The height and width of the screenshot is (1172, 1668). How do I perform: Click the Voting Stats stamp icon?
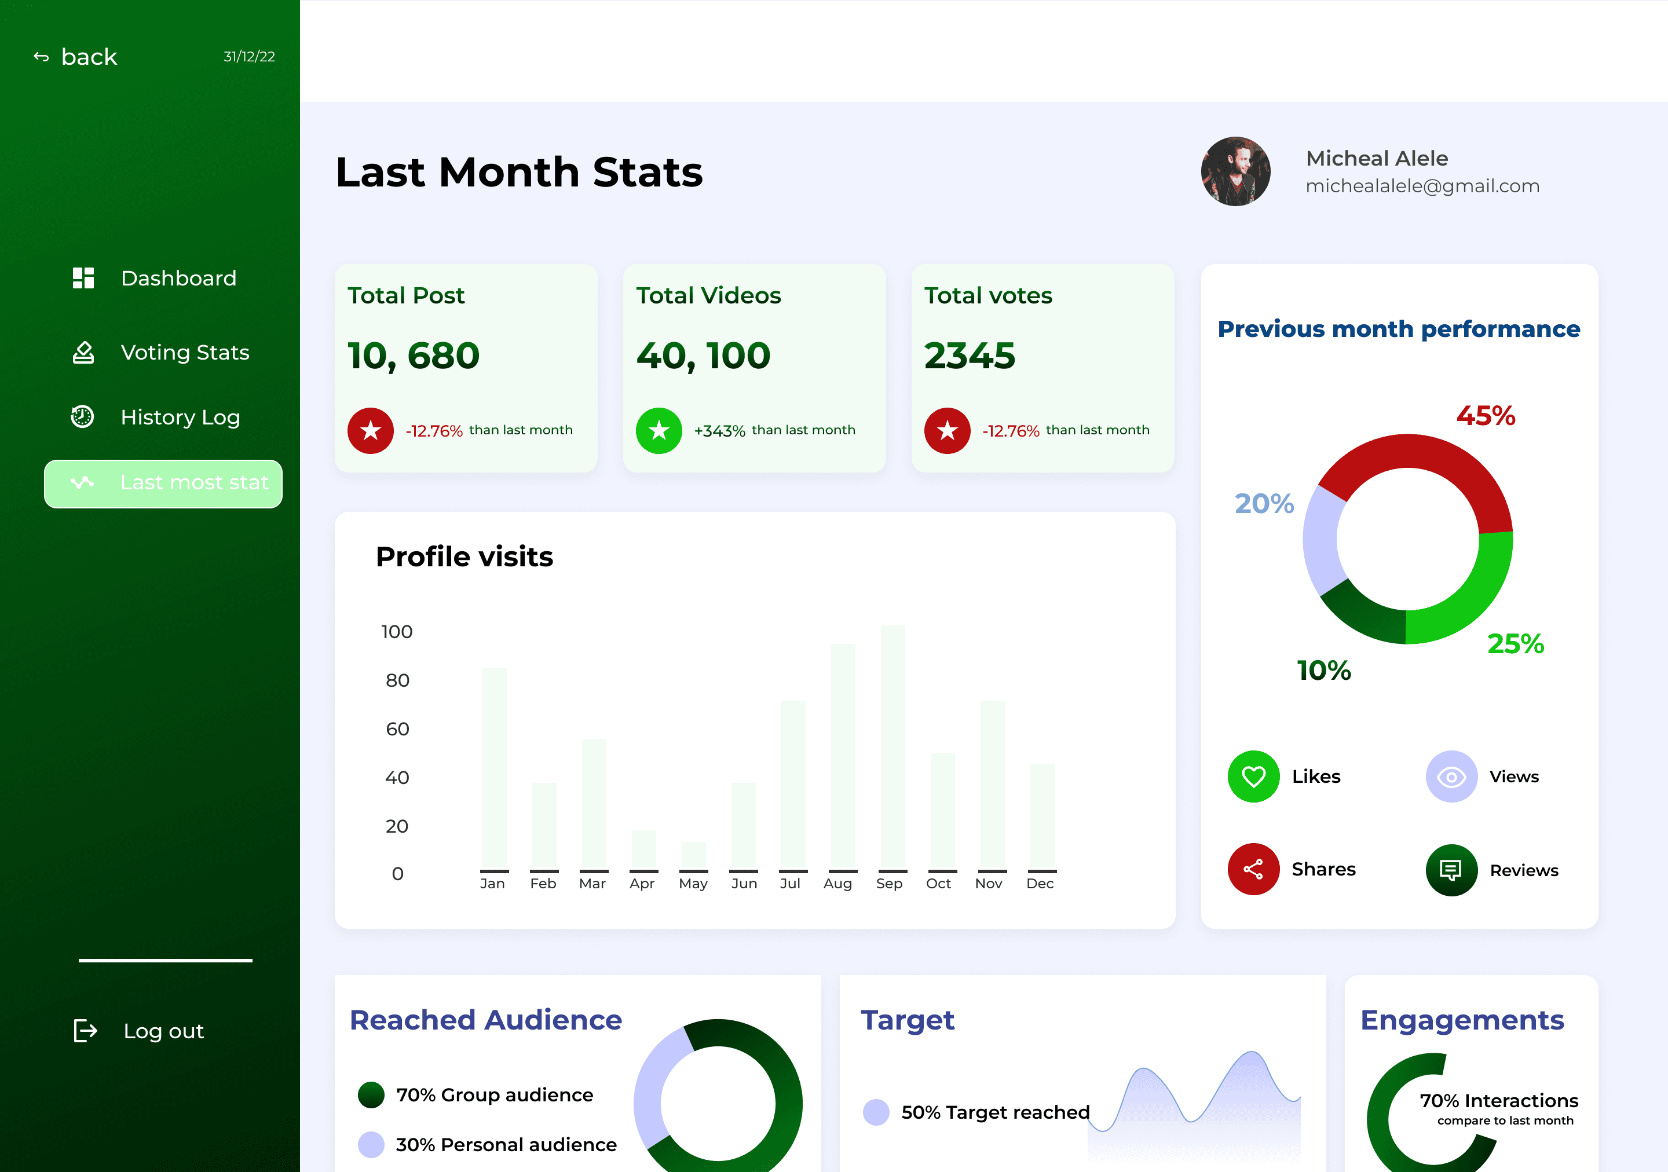click(83, 352)
